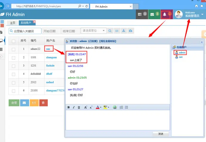This screenshot has width=206, height=142.
Task: Switch to the 主页 tab
Action: click(x=13, y=23)
